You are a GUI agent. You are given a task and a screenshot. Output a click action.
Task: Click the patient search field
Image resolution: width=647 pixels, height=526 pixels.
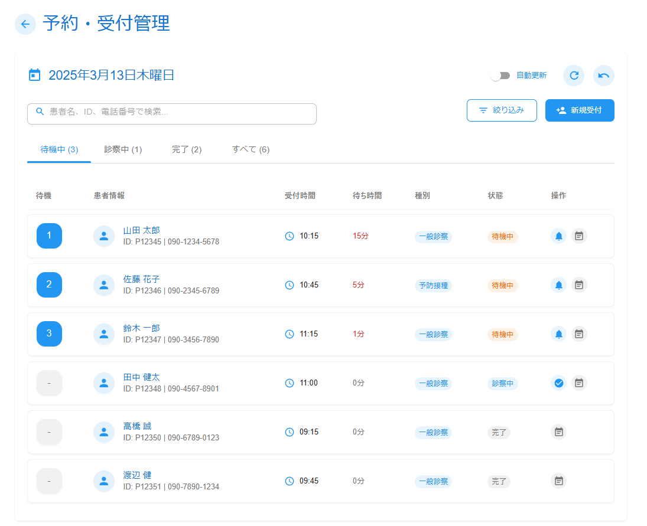tap(172, 114)
